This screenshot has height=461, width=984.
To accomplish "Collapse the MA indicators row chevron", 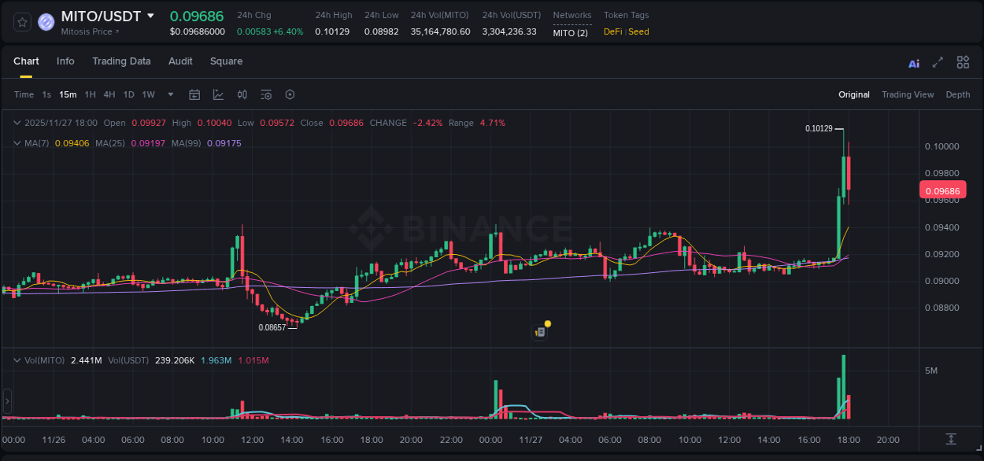I will pos(17,143).
